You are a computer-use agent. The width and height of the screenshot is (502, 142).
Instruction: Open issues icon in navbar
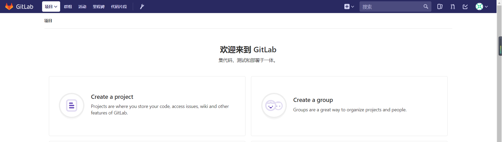tap(440, 7)
